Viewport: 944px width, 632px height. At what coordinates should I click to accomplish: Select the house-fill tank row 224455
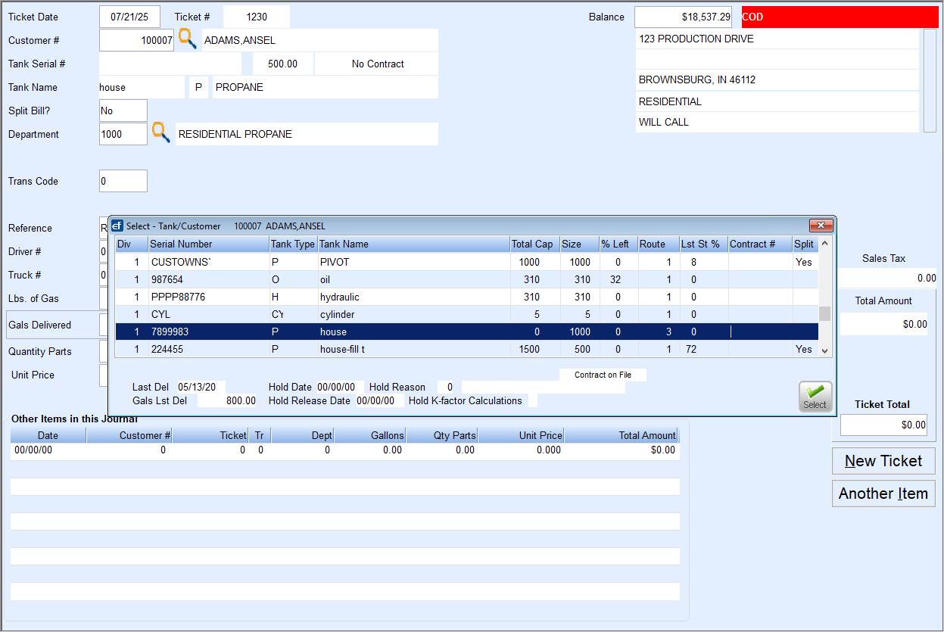click(333, 349)
